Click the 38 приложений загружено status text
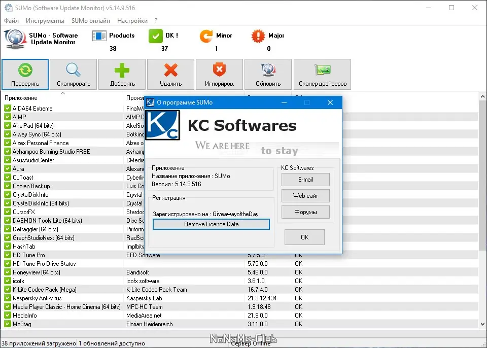The image size is (487, 348). (39, 343)
